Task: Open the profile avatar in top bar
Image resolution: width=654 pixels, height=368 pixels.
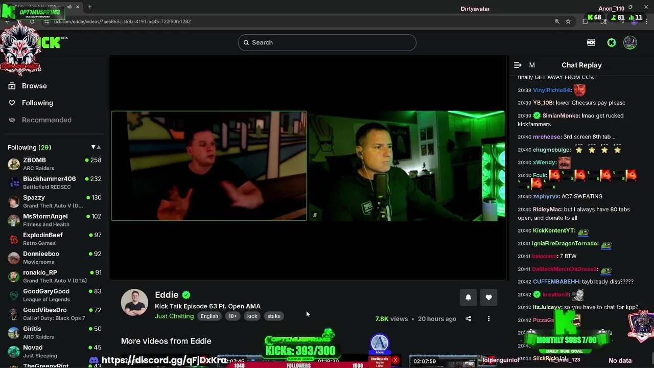Action: click(x=630, y=42)
